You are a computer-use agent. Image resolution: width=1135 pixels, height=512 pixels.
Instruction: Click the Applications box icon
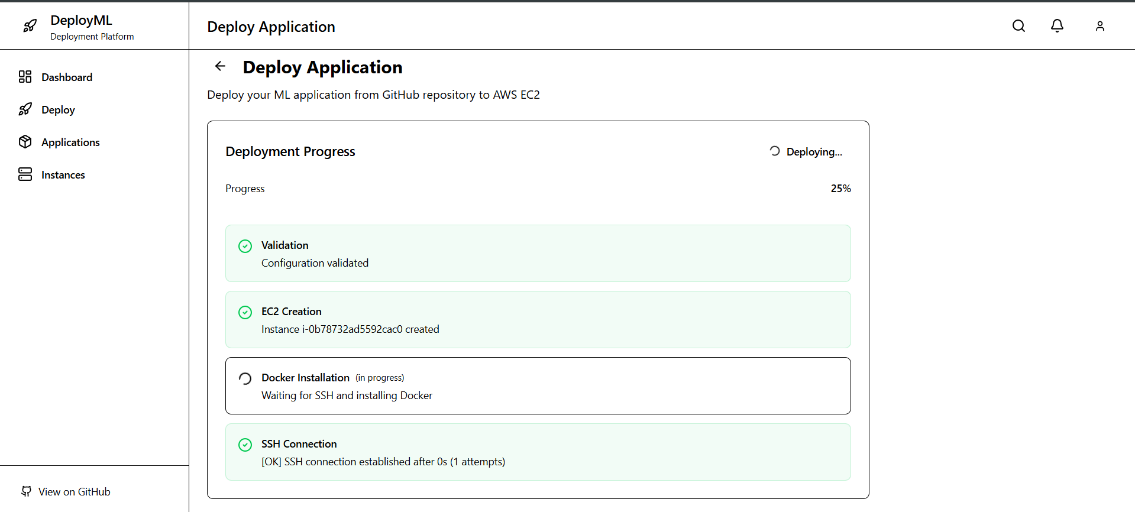[x=25, y=142]
